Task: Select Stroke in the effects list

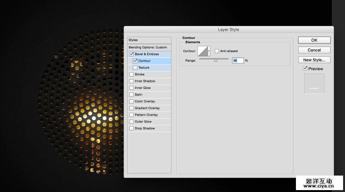Action: tap(140, 74)
